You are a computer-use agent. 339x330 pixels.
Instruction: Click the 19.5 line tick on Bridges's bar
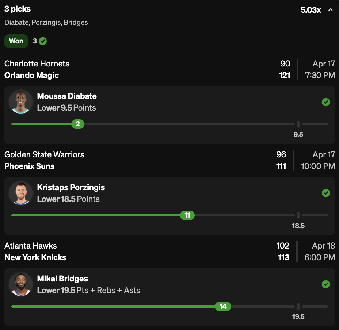[298, 306]
